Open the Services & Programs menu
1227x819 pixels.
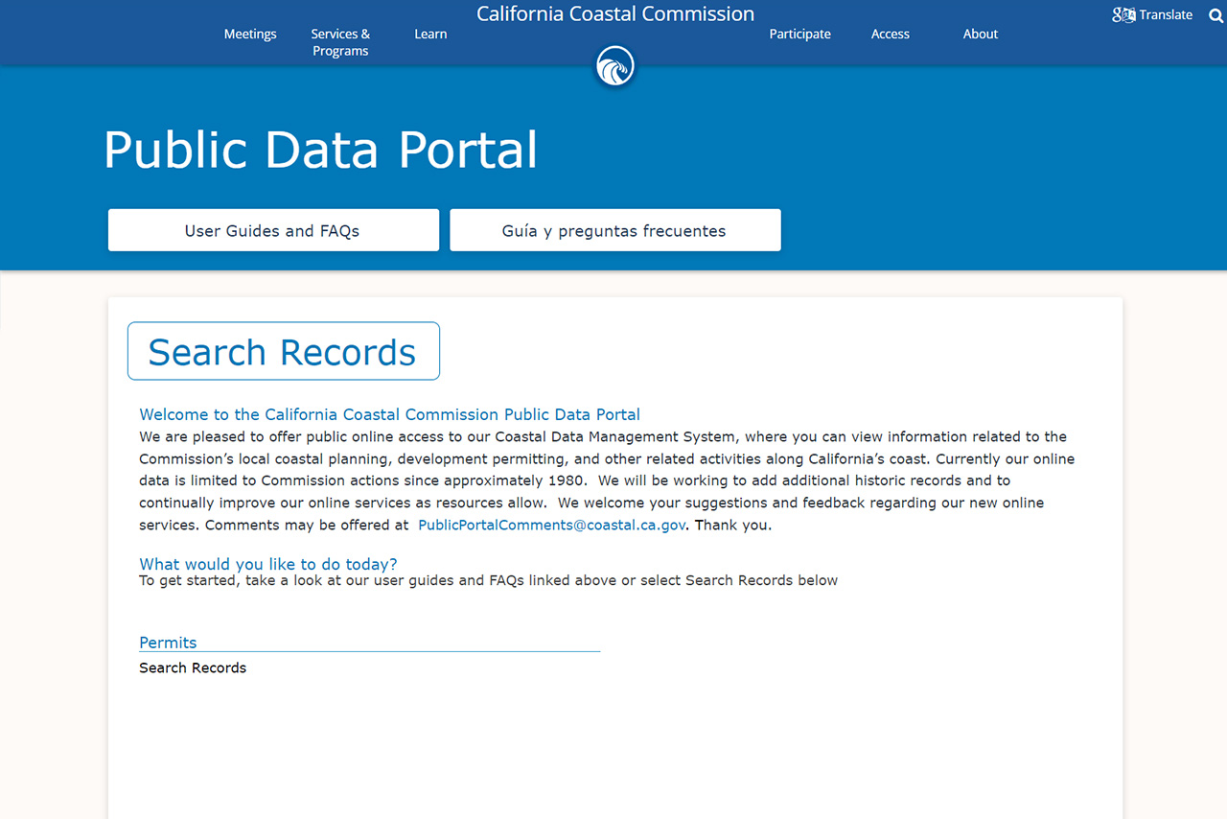pos(340,42)
